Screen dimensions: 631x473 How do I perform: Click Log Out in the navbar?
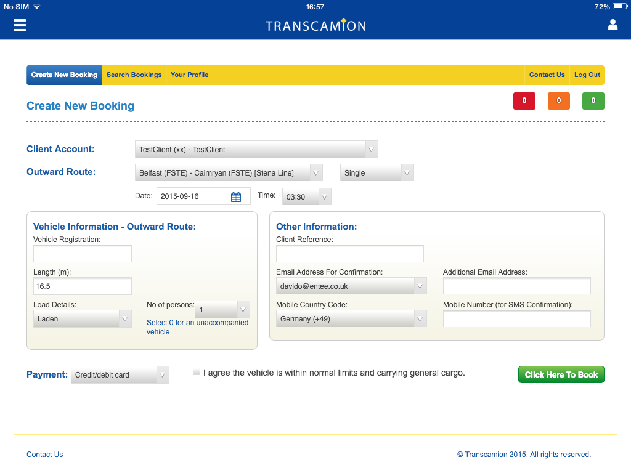587,75
